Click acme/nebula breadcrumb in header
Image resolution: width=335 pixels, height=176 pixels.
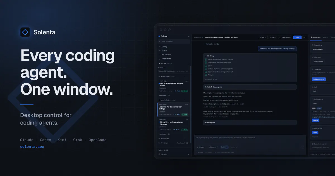pos(198,37)
